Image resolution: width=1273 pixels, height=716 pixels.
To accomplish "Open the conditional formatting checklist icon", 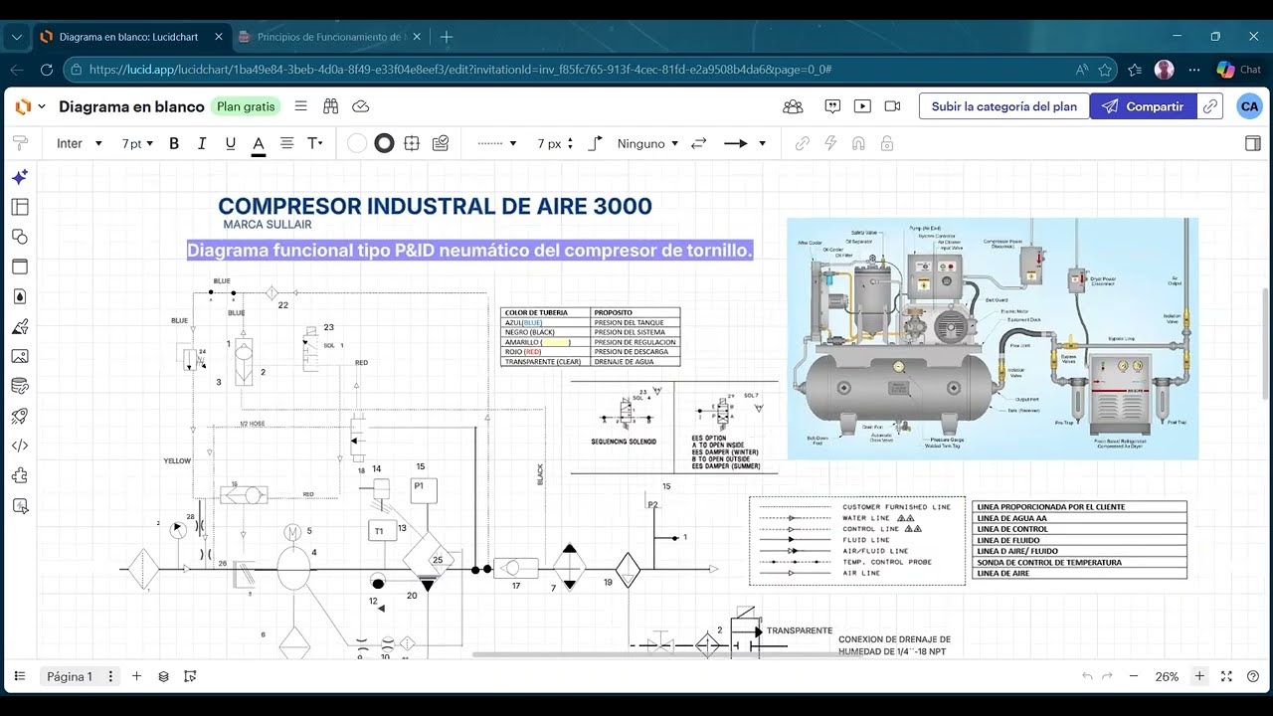I will [441, 143].
